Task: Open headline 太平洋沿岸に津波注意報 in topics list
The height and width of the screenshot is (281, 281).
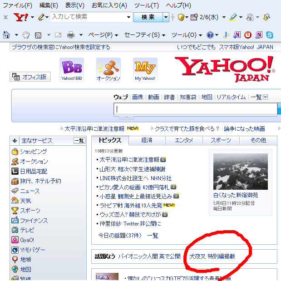Action: tap(129, 159)
